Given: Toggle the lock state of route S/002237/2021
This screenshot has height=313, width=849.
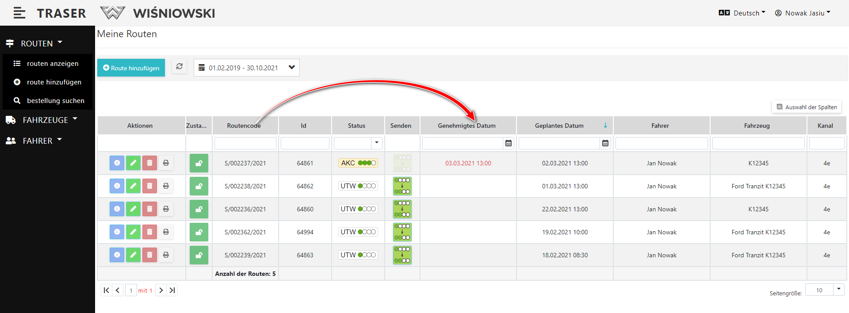Looking at the screenshot, I should [x=199, y=163].
